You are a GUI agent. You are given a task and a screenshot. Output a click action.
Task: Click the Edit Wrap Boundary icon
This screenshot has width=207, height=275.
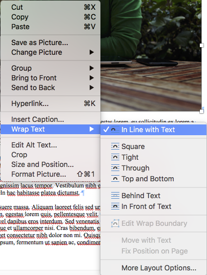tap(115, 223)
